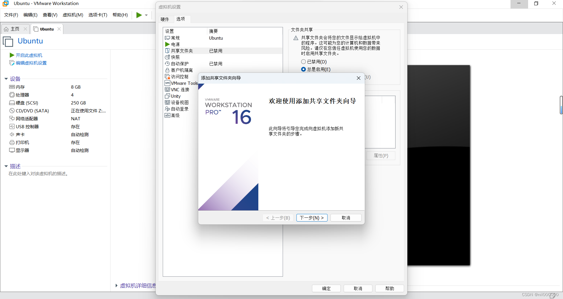
Task: Click the description text field placeholder
Action: click(x=39, y=174)
